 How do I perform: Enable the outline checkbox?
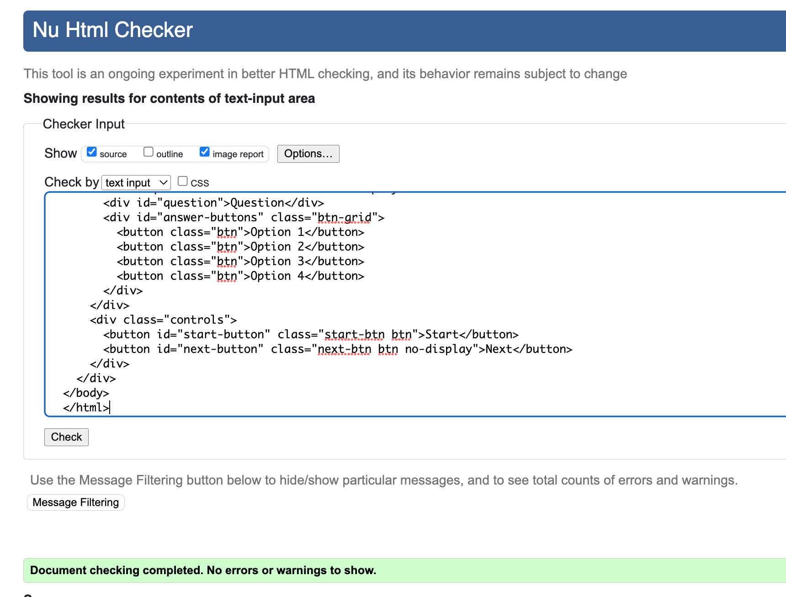coord(149,152)
